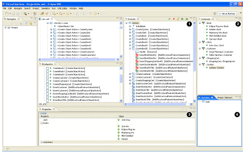This screenshot has height=154, width=245.
Task: Switch to the Ready tab
Action: click(220, 97)
